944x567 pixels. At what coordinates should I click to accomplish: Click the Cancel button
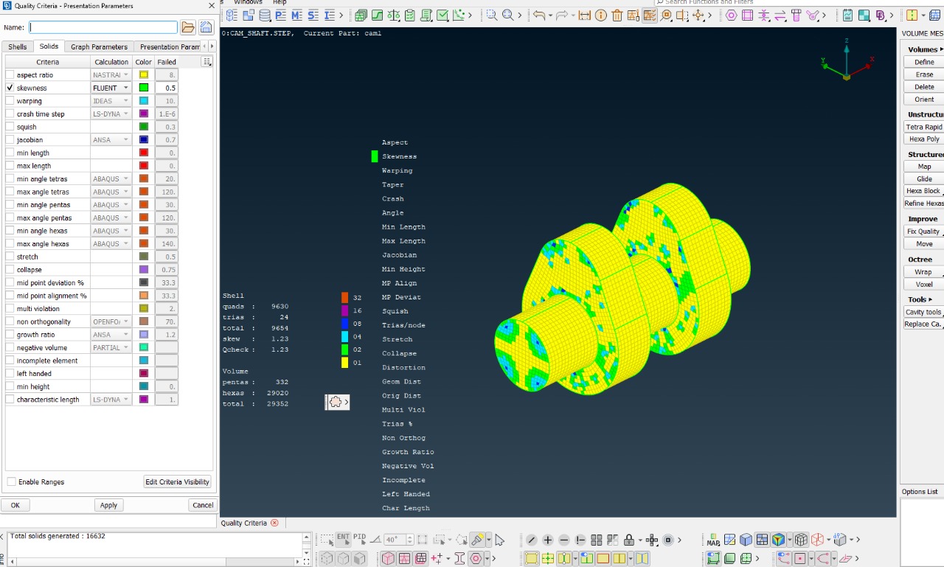click(202, 505)
